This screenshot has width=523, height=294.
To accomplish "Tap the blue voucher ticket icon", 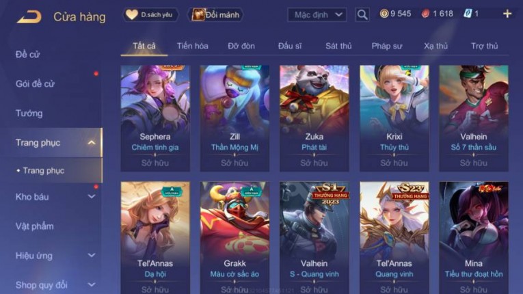I will coord(468,14).
